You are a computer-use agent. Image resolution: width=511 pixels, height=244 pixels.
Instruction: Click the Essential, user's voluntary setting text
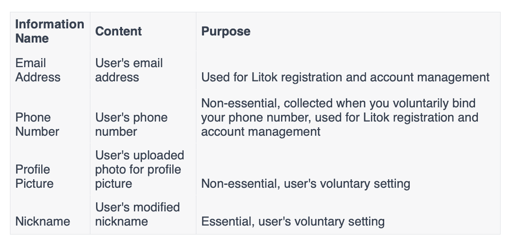[x=293, y=221]
